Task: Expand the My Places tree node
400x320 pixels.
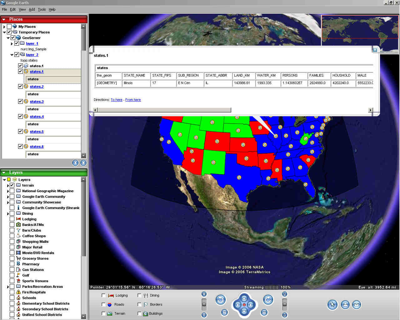Action: pos(4,27)
